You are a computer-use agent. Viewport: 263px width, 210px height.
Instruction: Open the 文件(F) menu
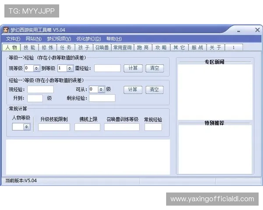click(13, 39)
